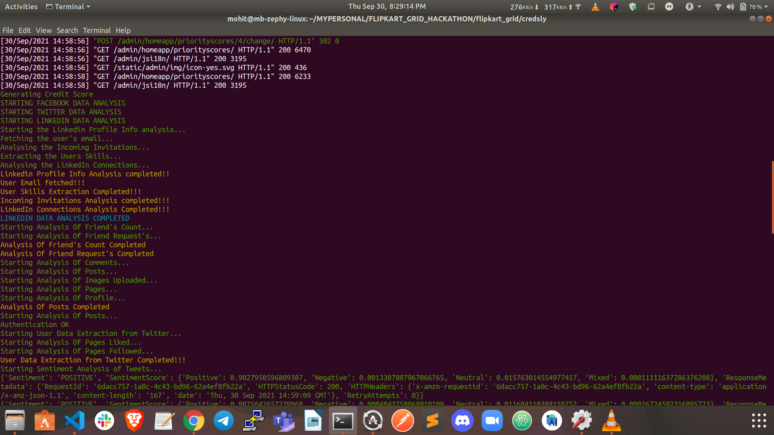Open the Files manager from the dock
Viewport: 774px width, 435px height.
tap(15, 420)
